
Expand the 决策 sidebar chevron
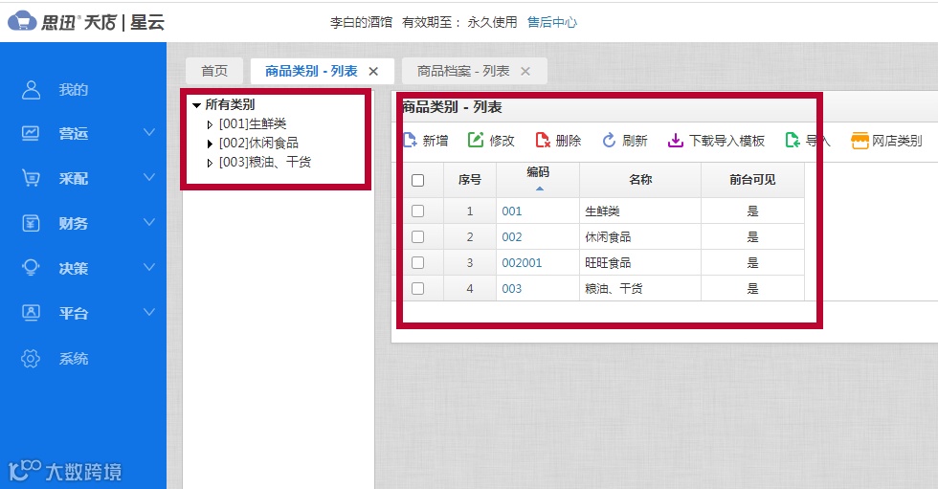149,267
